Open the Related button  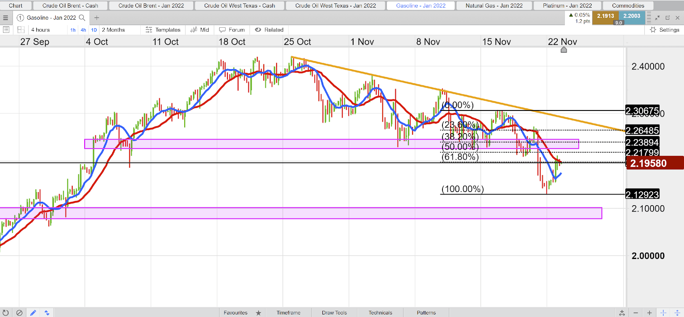pos(269,30)
